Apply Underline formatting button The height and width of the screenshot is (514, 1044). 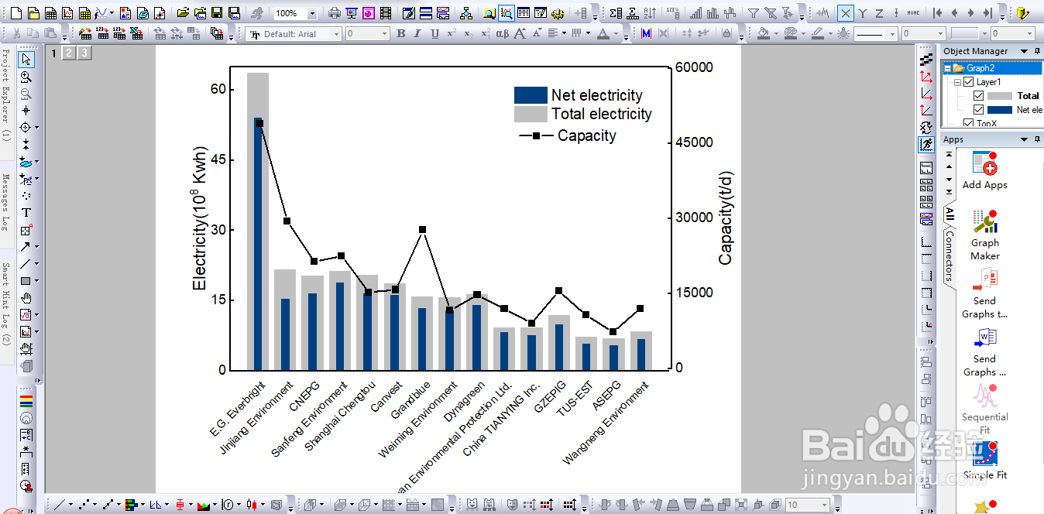point(434,33)
